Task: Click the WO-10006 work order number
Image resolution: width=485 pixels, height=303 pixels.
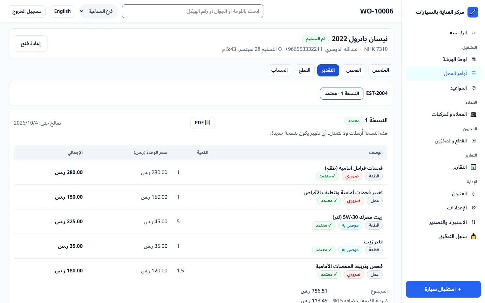Action: click(377, 11)
